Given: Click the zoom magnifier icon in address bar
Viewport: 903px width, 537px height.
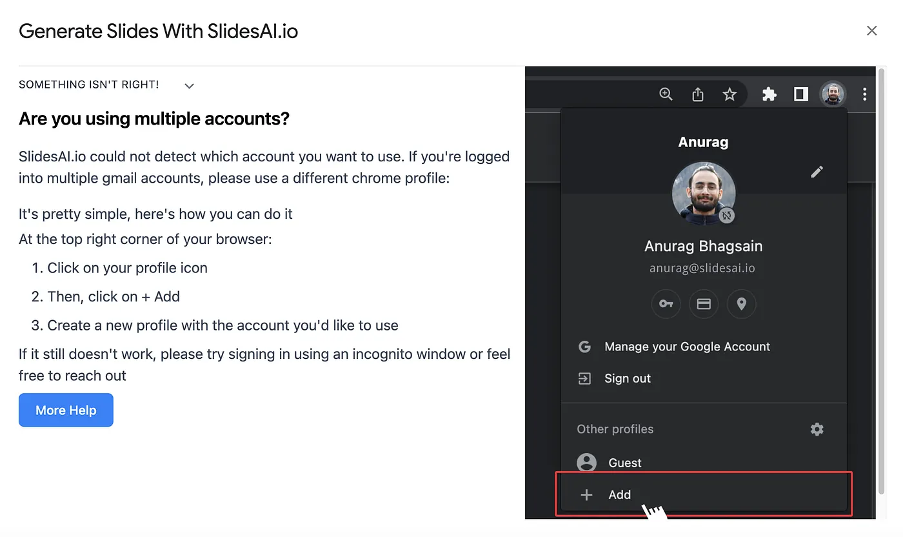Looking at the screenshot, I should (666, 94).
